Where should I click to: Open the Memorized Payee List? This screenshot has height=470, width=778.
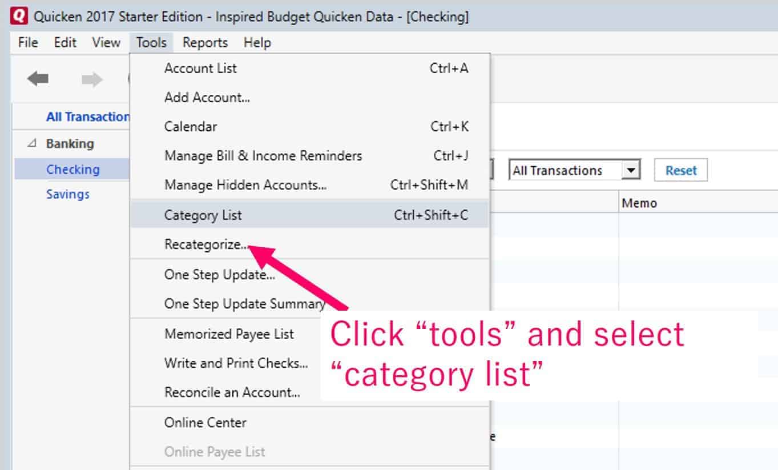pos(228,334)
